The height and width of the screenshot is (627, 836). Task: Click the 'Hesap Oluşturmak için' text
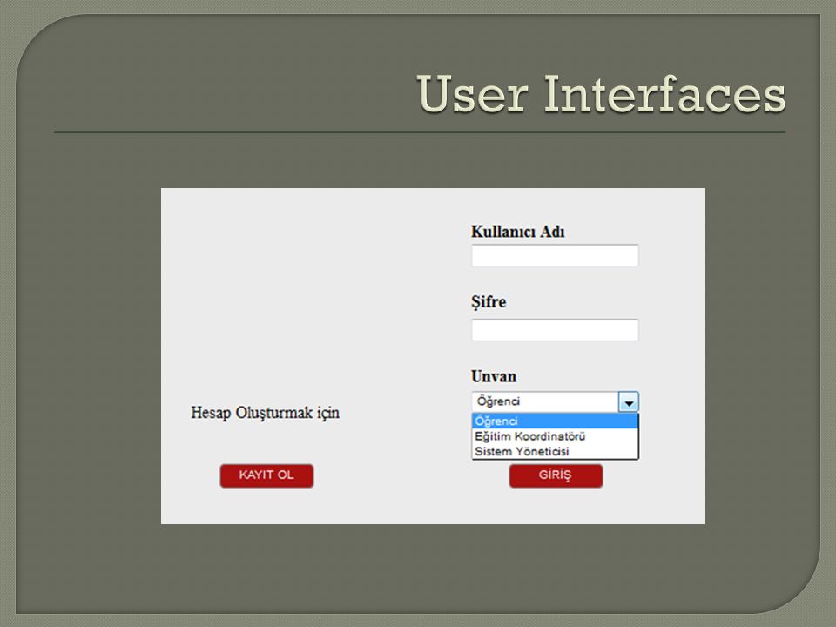coord(266,413)
